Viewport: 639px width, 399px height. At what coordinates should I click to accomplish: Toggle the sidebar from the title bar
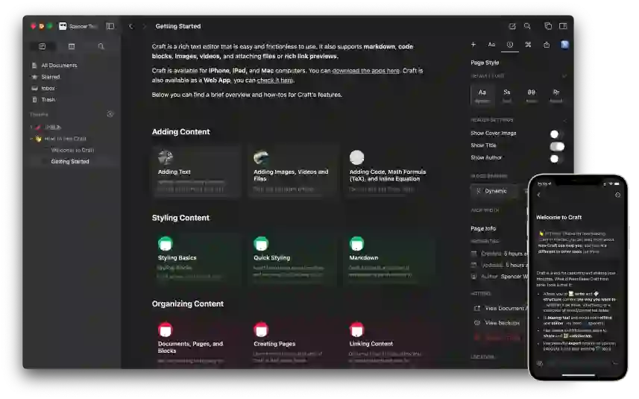[110, 26]
